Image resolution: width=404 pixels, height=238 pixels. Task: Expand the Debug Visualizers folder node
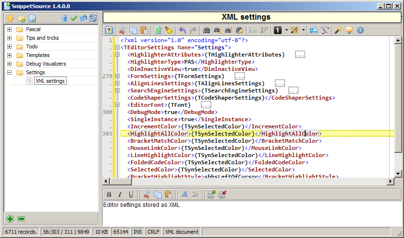[x=9, y=64]
